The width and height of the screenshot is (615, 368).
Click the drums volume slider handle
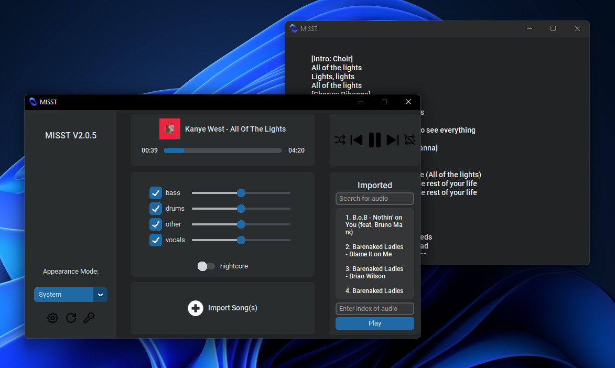coord(241,208)
